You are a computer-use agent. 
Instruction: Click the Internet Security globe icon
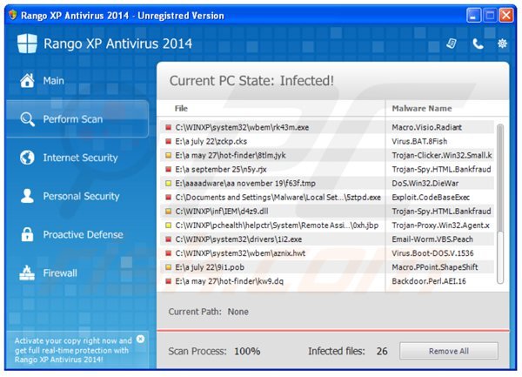pos(27,158)
